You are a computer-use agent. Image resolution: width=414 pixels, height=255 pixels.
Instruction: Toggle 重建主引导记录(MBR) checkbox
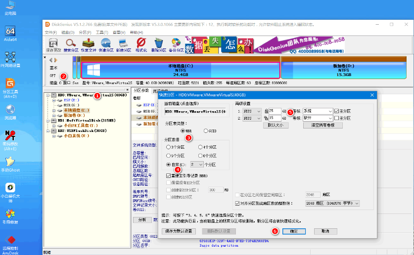click(169, 175)
